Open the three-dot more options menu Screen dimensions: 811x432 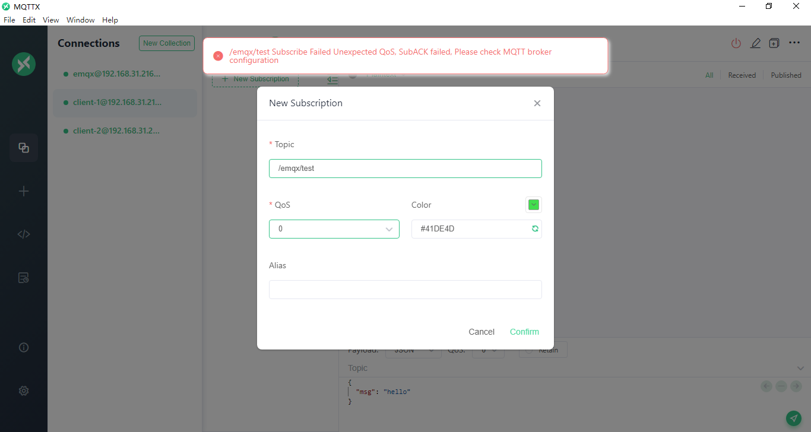(x=794, y=43)
